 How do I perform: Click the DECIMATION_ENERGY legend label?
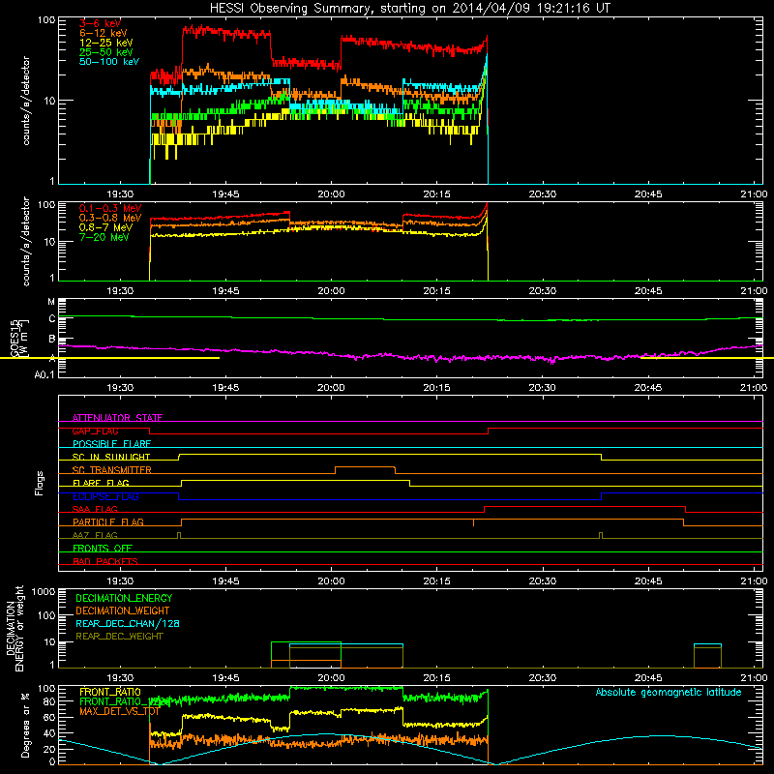pos(124,598)
